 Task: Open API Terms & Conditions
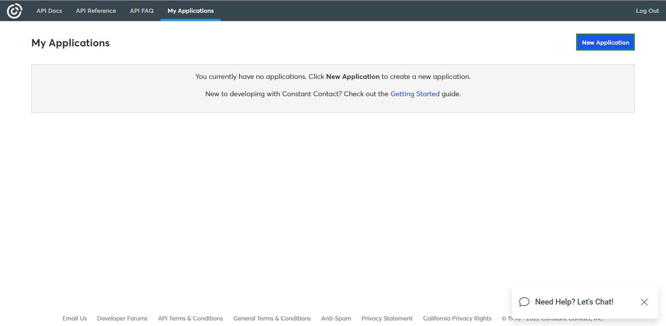[190, 318]
